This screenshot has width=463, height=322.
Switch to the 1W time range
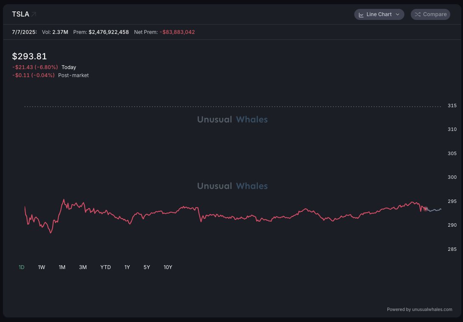[42, 267]
